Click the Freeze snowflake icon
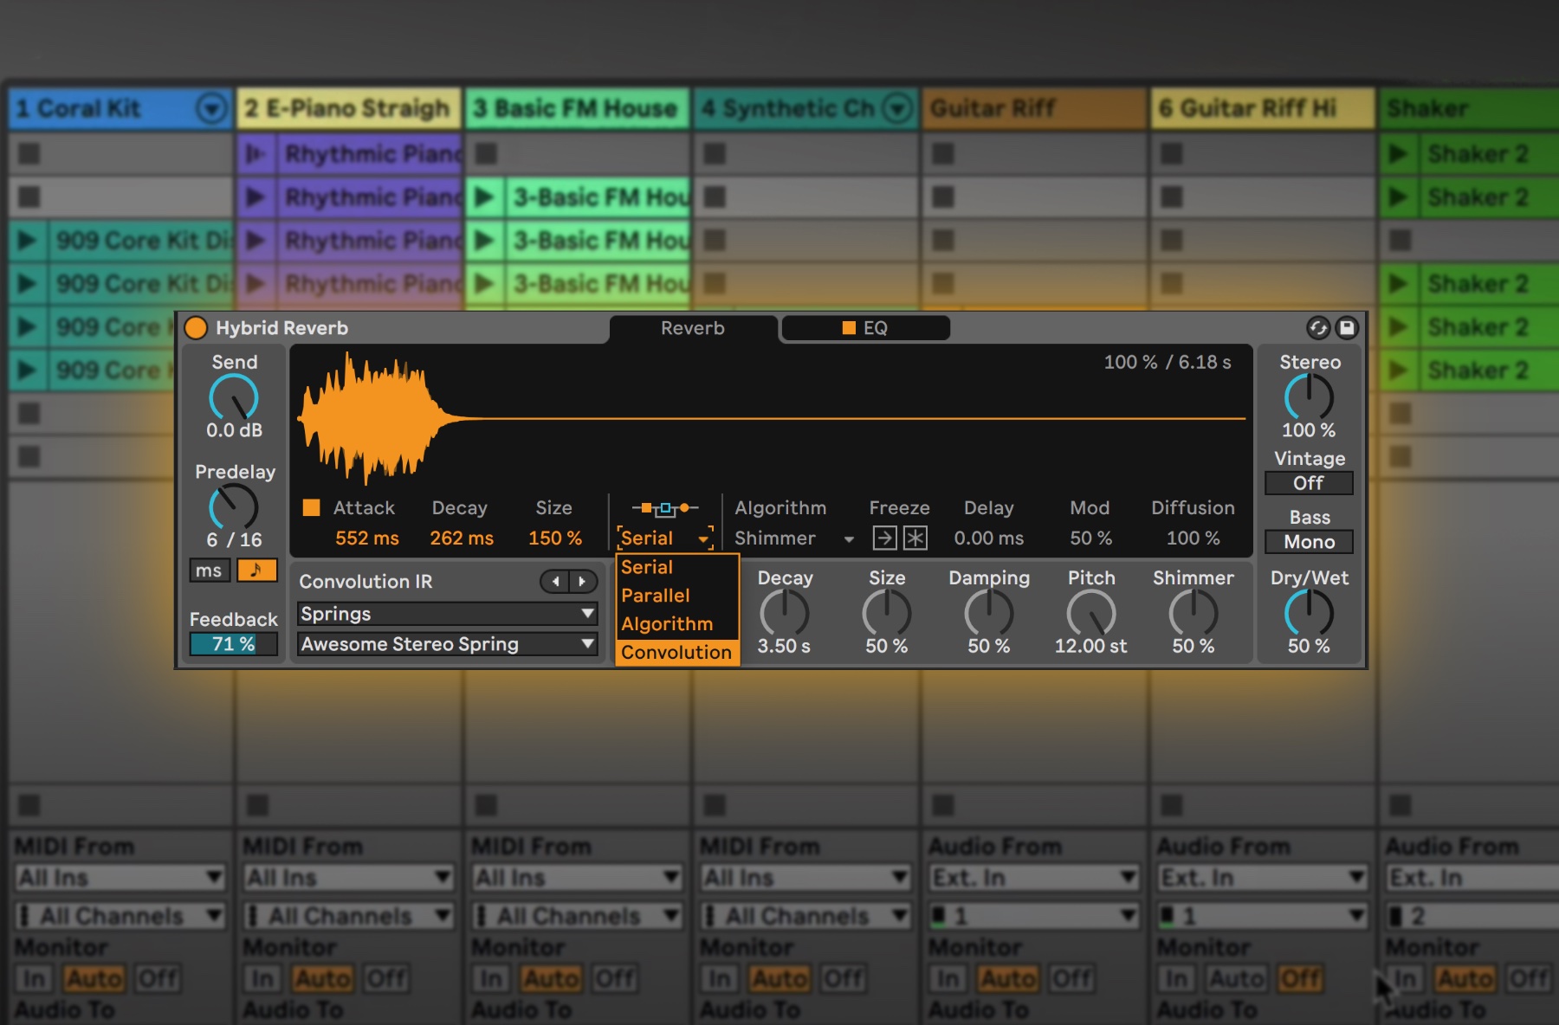1559x1025 pixels. pyautogui.click(x=915, y=538)
